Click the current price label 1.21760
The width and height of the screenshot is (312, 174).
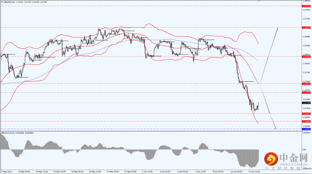[306, 103]
